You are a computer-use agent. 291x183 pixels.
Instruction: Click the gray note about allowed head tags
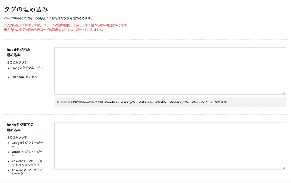170,102
